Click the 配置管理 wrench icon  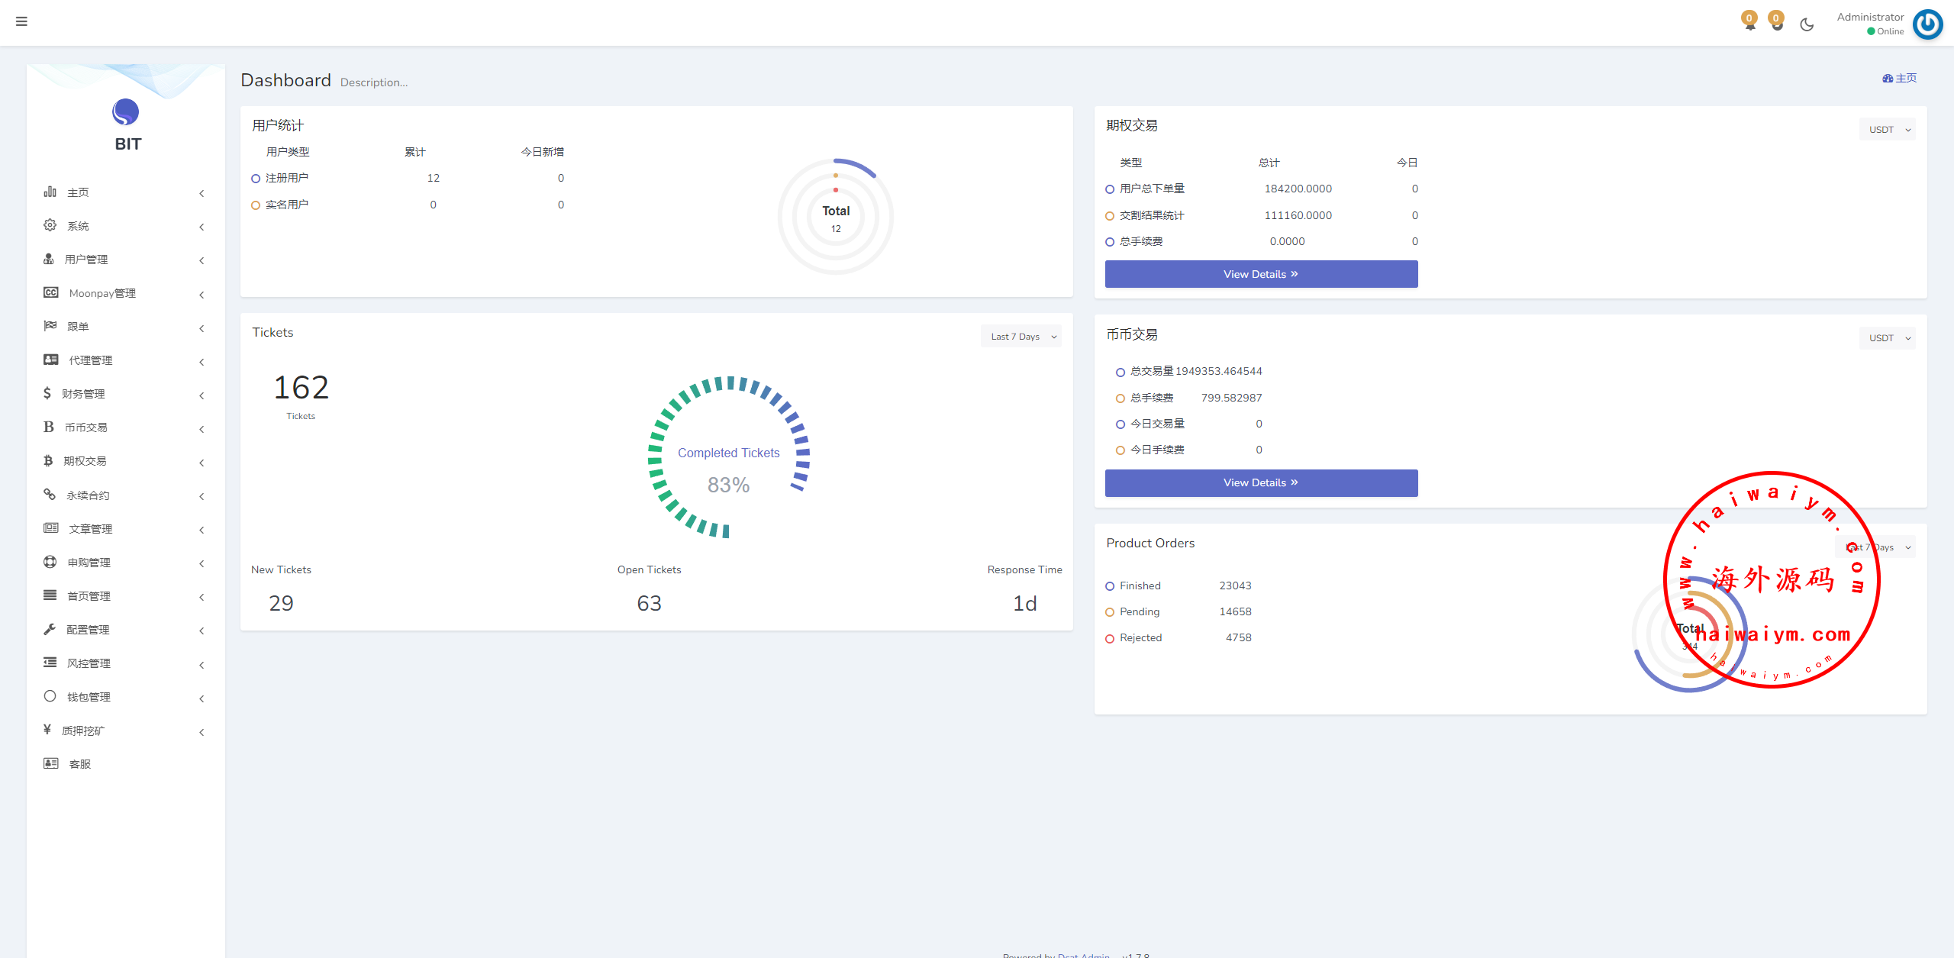click(x=50, y=629)
